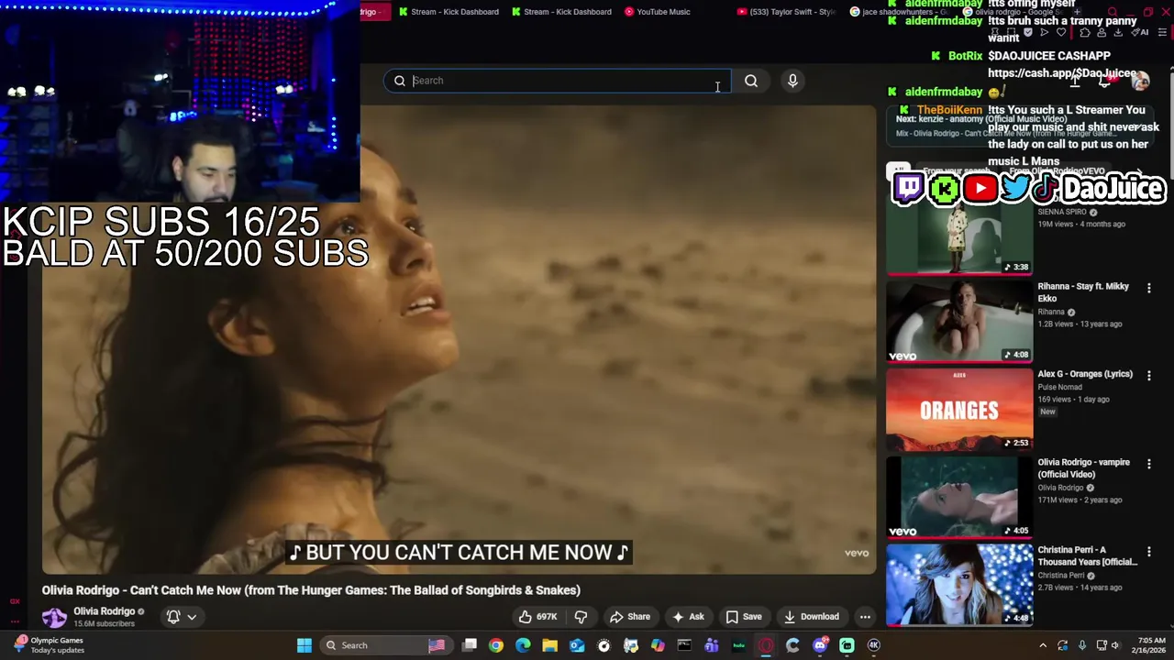This screenshot has width=1174, height=660.
Task: Save video to playlist
Action: [x=743, y=617]
